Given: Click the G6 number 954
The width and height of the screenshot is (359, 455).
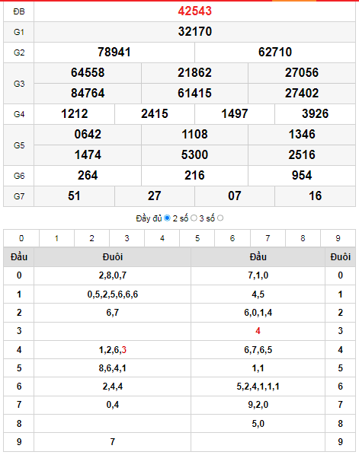Looking at the screenshot, I should (x=302, y=175).
